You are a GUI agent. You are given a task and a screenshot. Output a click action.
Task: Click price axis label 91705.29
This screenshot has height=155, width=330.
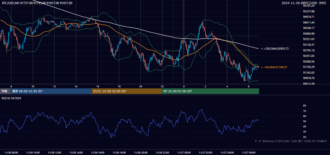(x=309, y=67)
